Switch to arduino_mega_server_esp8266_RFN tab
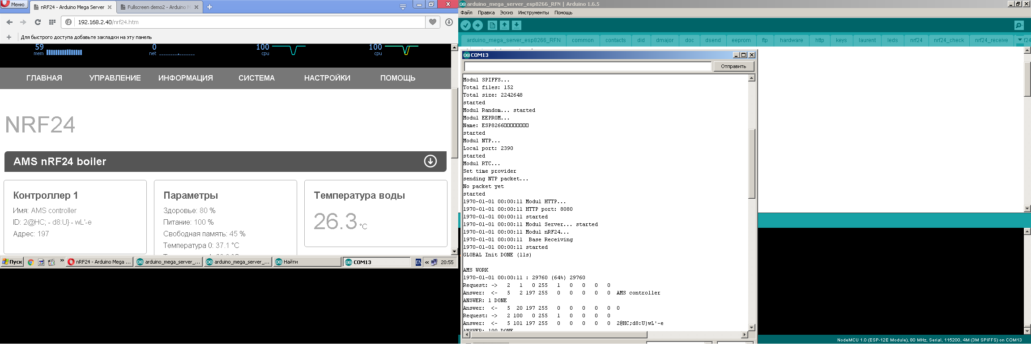The image size is (1031, 354). coord(513,40)
